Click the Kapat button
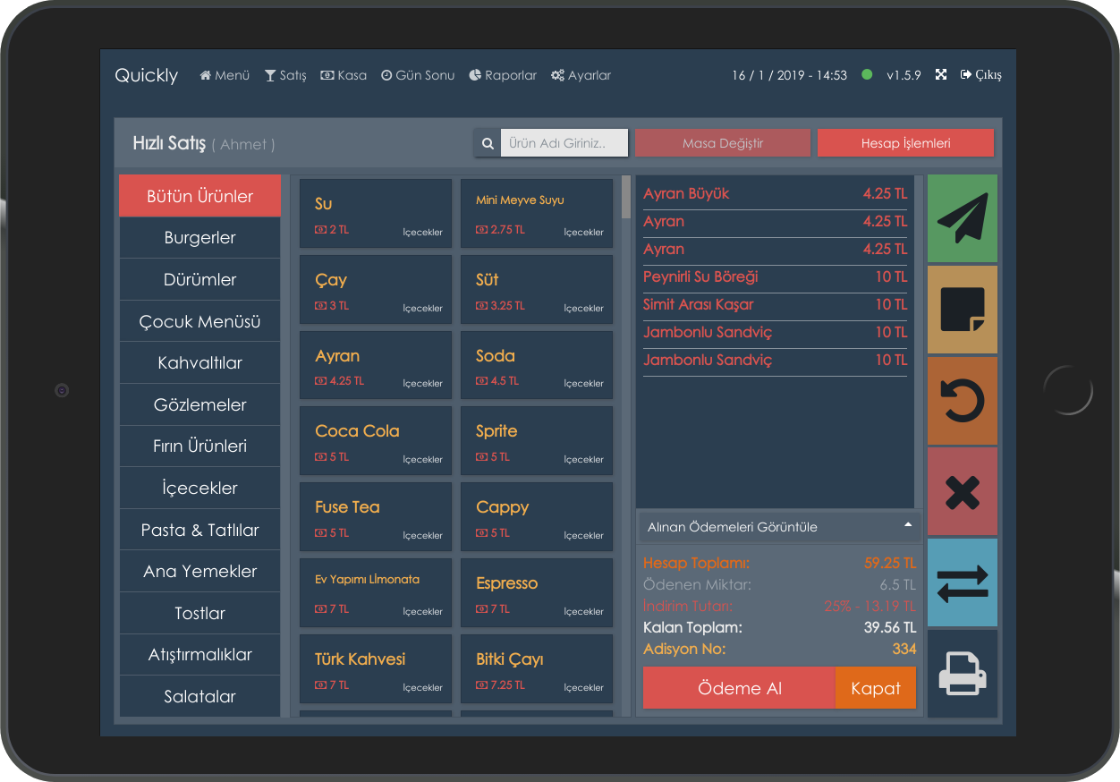This screenshot has height=782, width=1120. 875,688
